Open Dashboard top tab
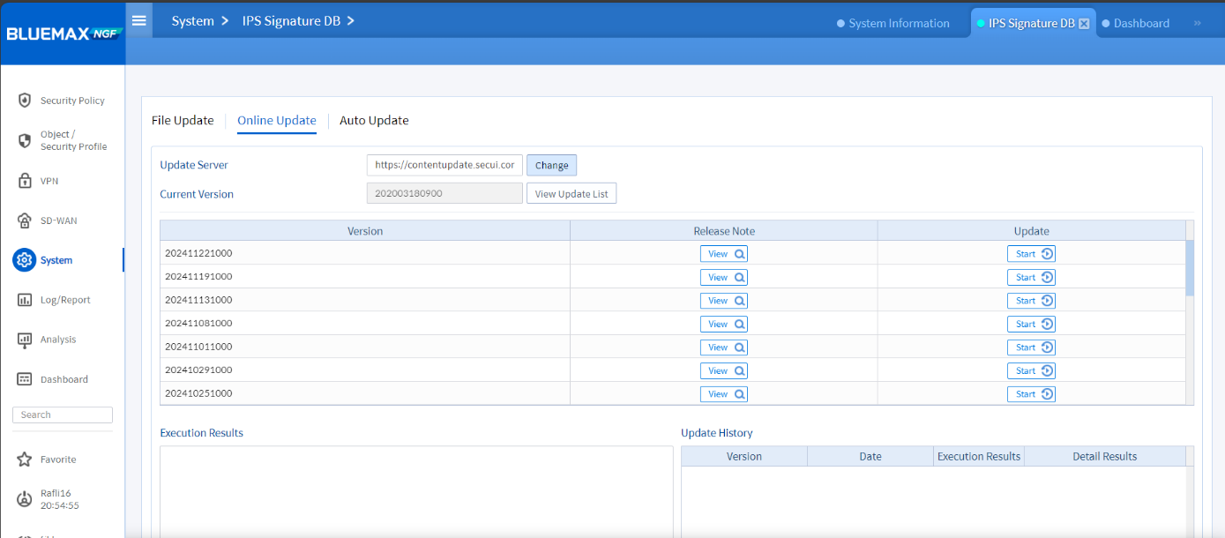Image resolution: width=1225 pixels, height=538 pixels. tap(1136, 24)
